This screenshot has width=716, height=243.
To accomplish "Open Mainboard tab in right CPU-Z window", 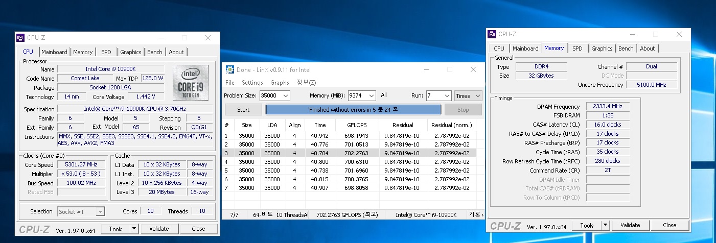I will 525,48.
